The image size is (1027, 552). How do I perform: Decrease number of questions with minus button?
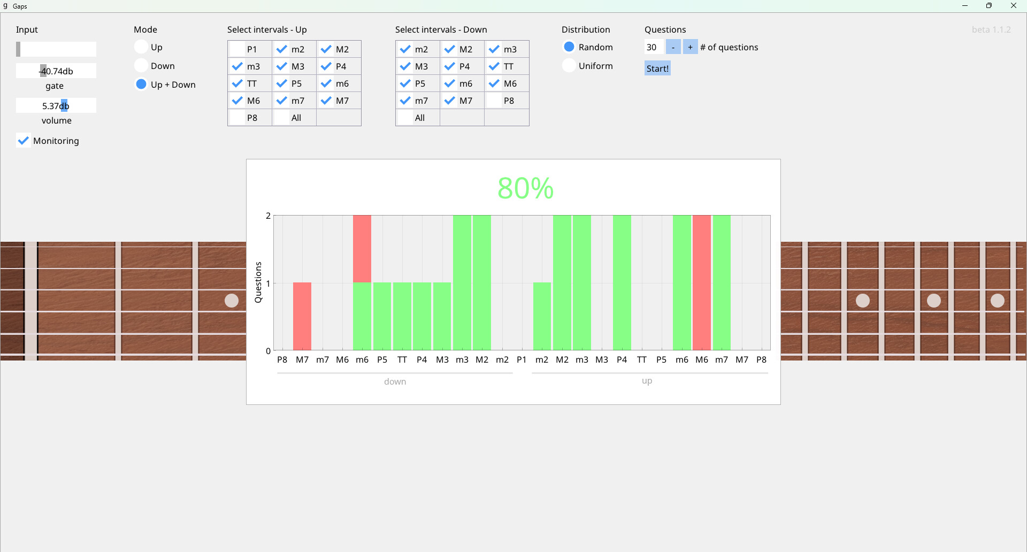coord(673,47)
